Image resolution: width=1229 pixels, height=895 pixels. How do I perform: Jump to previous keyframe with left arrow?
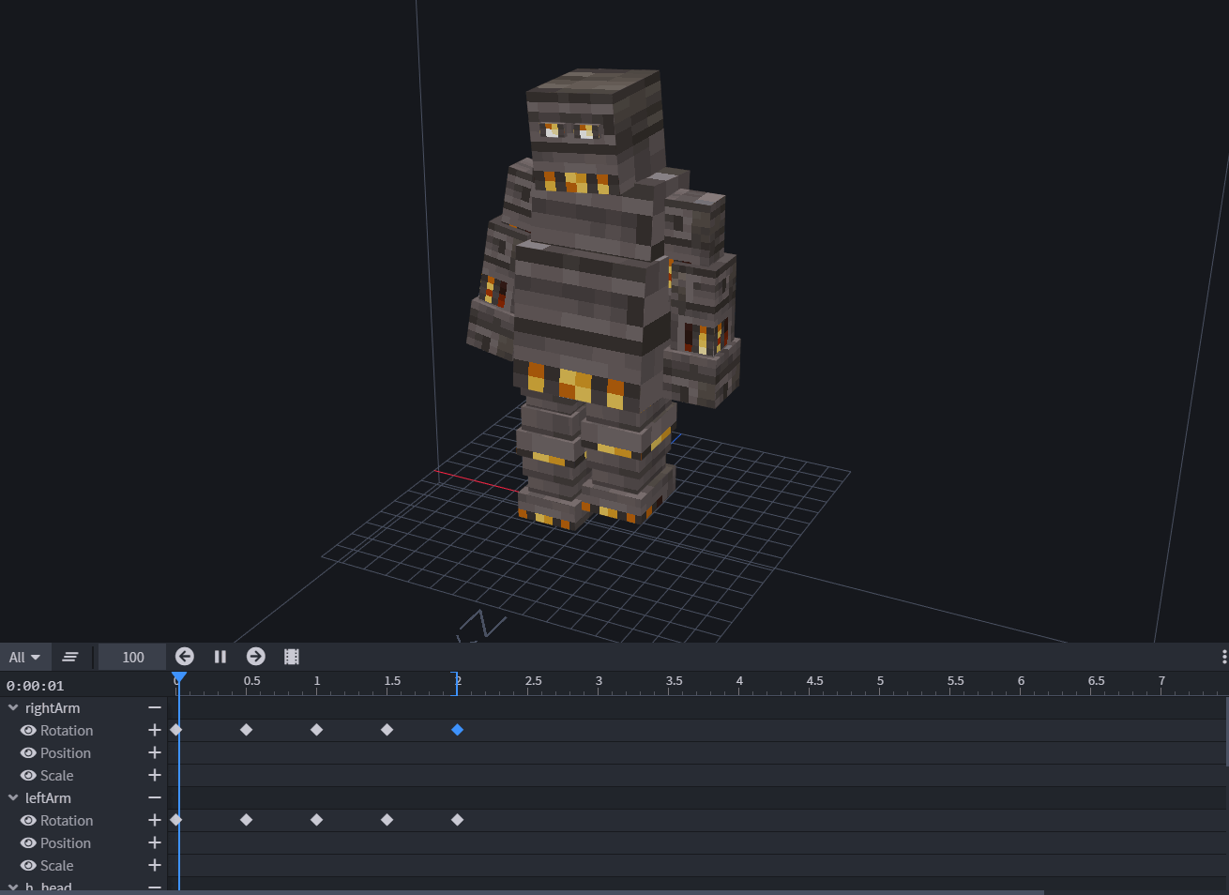[x=185, y=657]
